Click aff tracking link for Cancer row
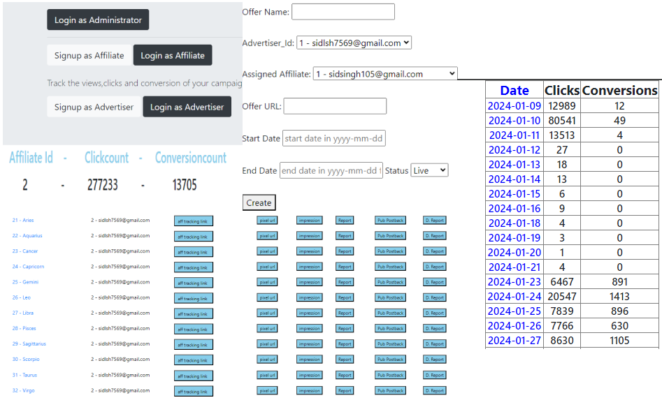 coord(193,252)
